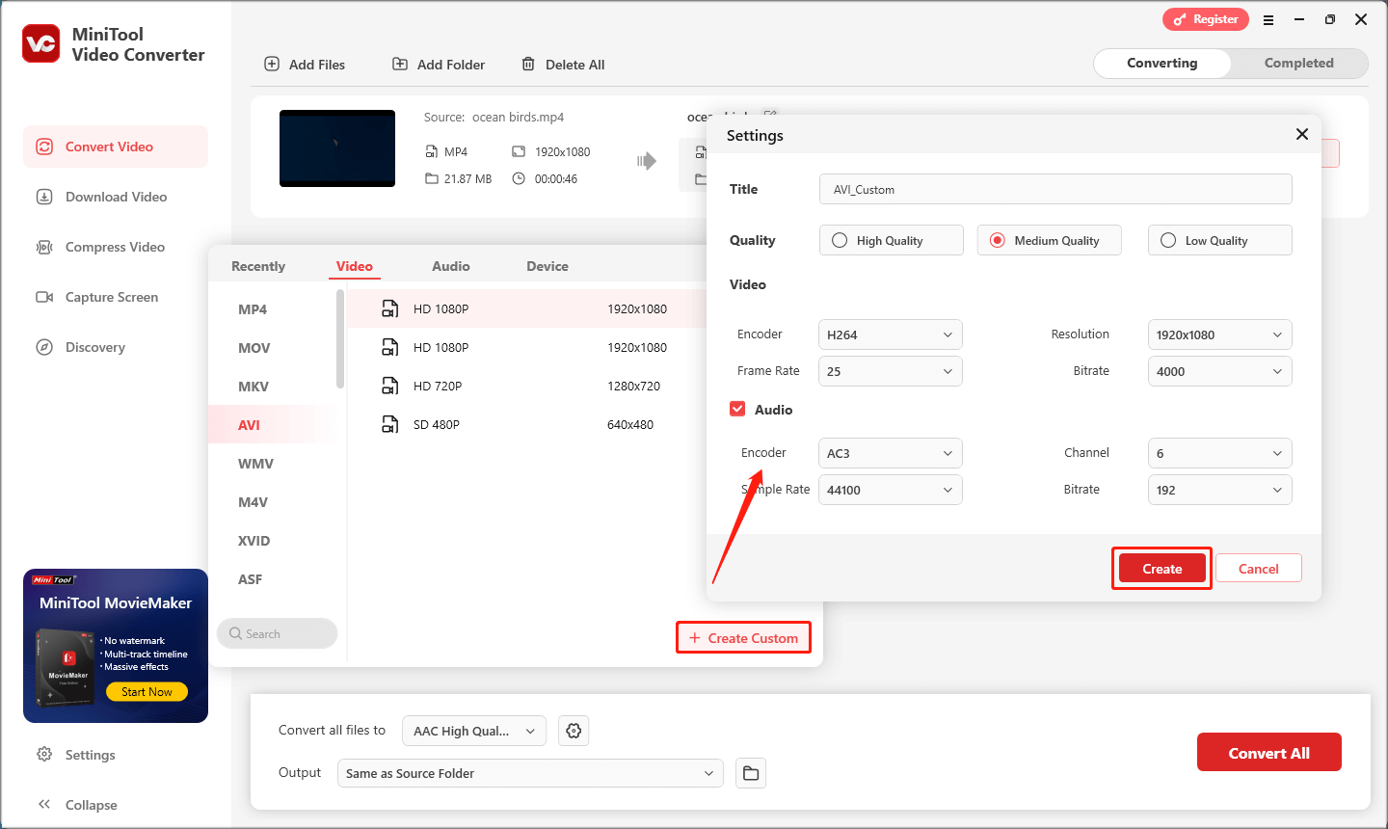Click Start Now in MovieMaker ad
Image resolution: width=1388 pixels, height=829 pixels.
(x=147, y=692)
